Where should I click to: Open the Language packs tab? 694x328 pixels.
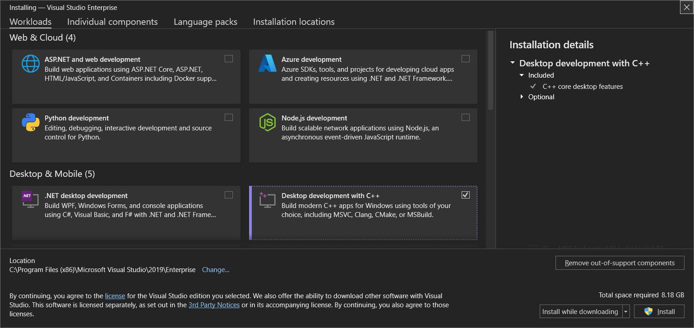(x=205, y=22)
